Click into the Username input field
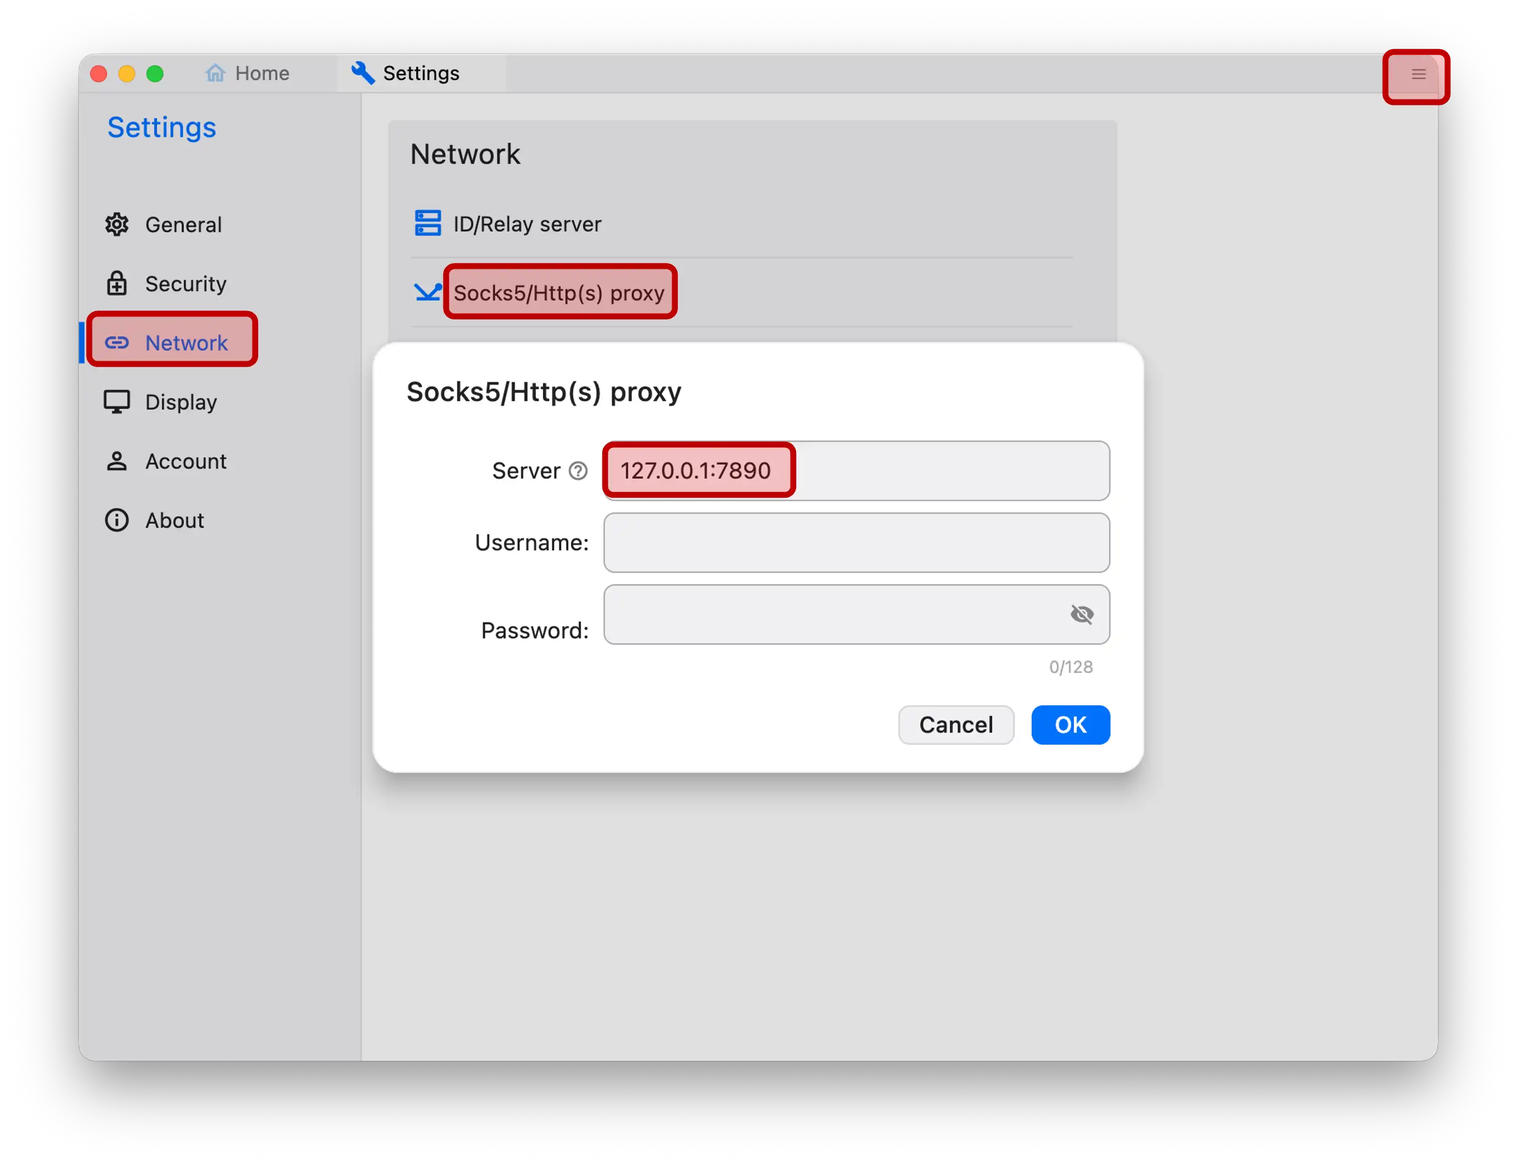 click(x=857, y=543)
